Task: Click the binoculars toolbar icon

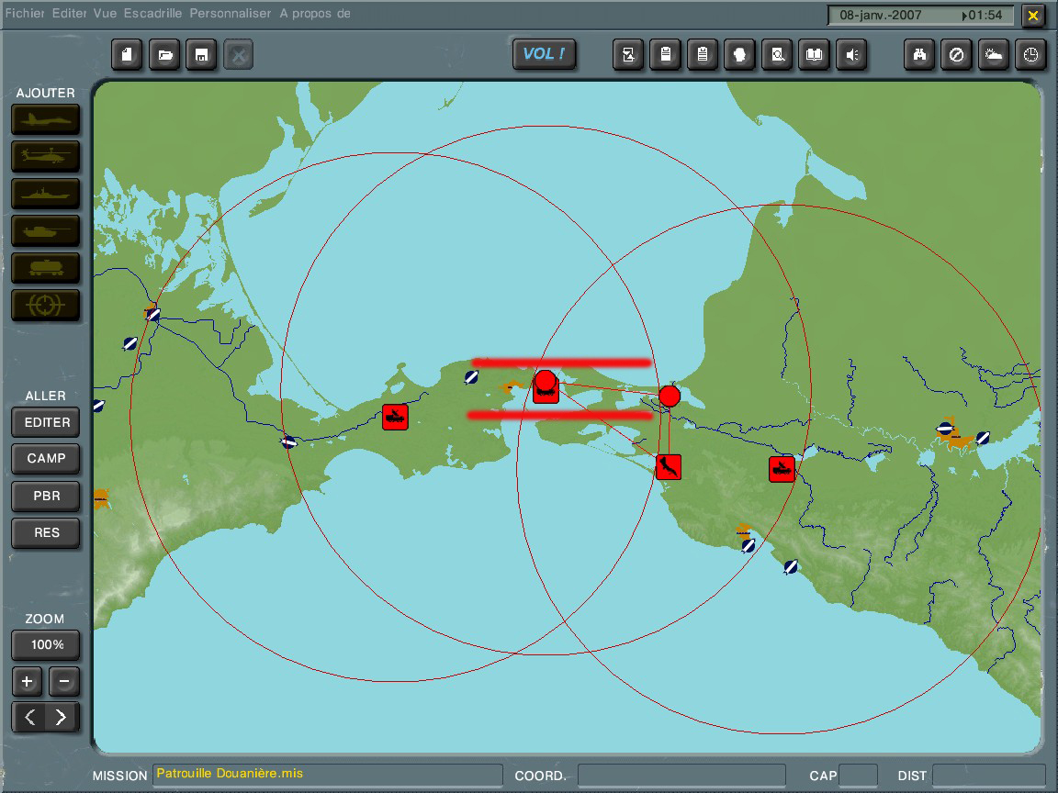Action: [x=919, y=55]
